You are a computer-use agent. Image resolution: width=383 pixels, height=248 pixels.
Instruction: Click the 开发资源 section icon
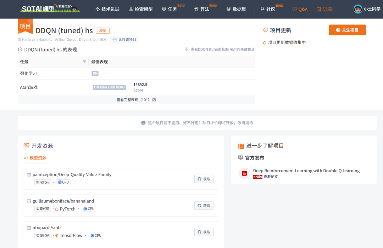click(26, 146)
